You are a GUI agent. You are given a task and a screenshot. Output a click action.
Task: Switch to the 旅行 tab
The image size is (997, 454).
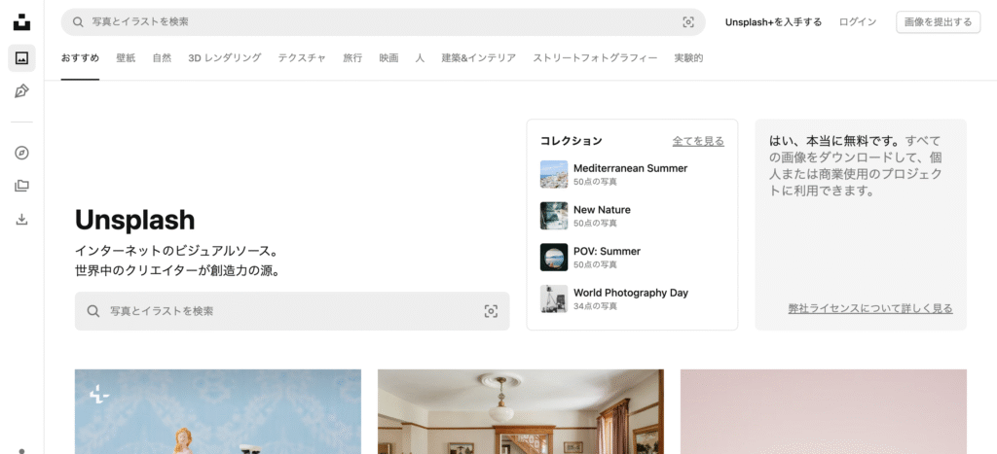click(x=352, y=57)
